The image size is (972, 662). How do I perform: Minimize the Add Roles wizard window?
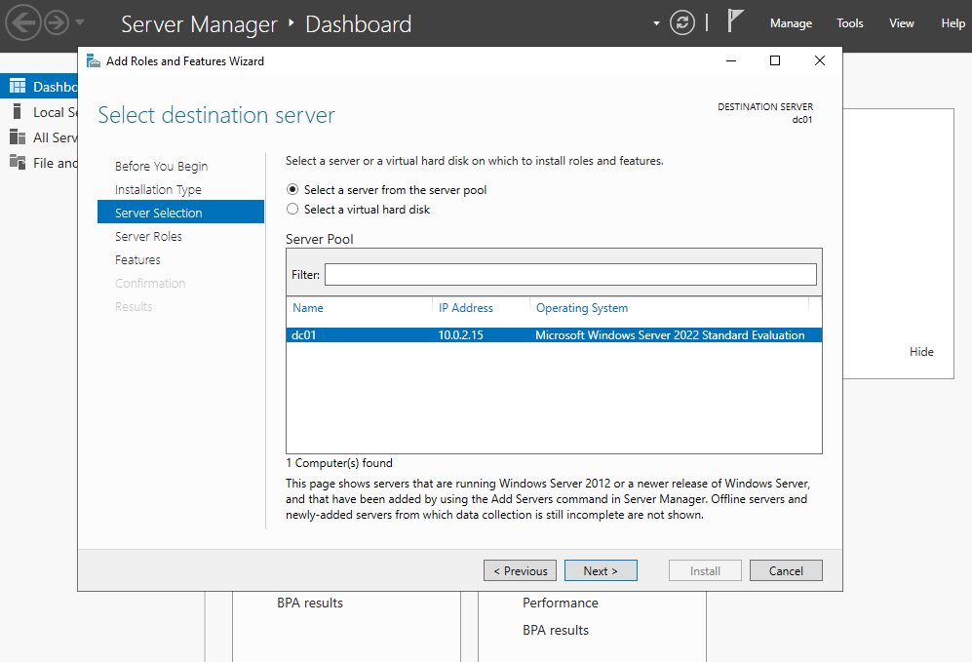731,60
